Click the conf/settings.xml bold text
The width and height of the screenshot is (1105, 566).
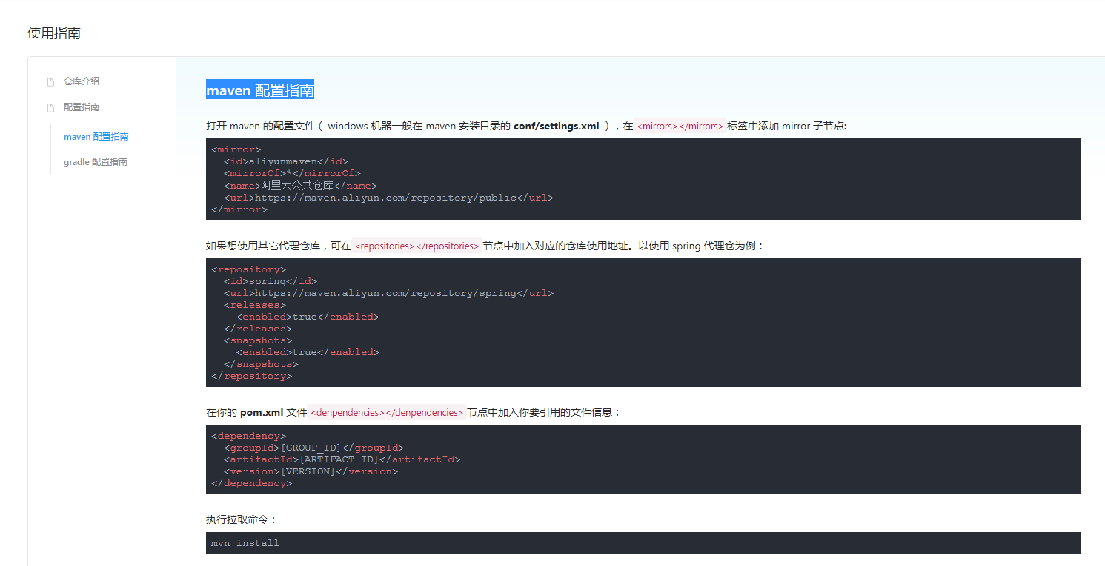click(557, 126)
